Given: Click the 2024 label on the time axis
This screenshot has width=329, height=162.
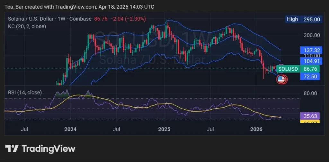Looking at the screenshot, I should coord(70,129).
